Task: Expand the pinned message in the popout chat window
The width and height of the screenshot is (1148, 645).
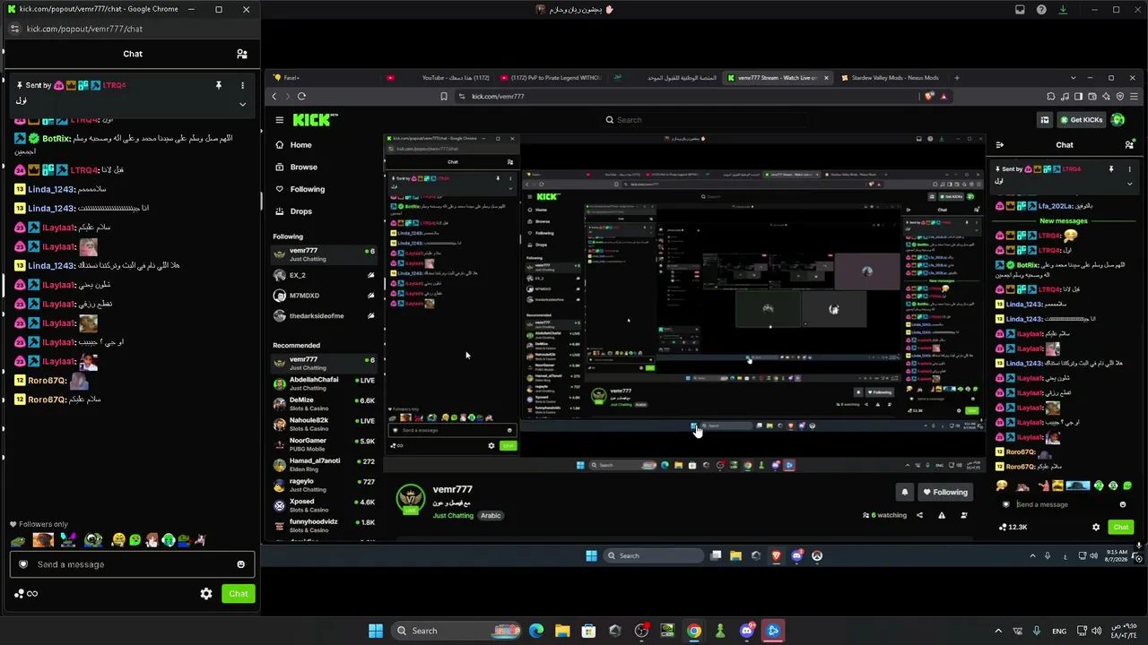Action: point(242,104)
